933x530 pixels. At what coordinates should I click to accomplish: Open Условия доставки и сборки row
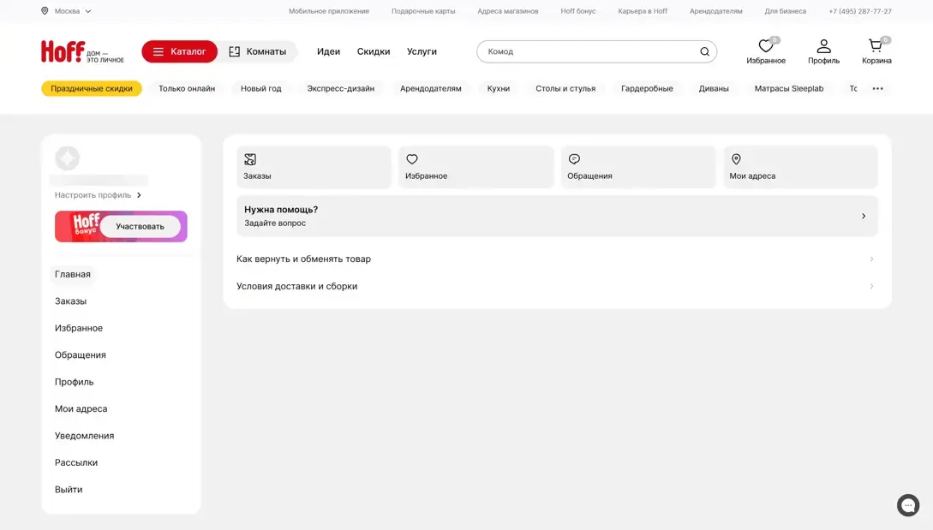click(x=555, y=286)
